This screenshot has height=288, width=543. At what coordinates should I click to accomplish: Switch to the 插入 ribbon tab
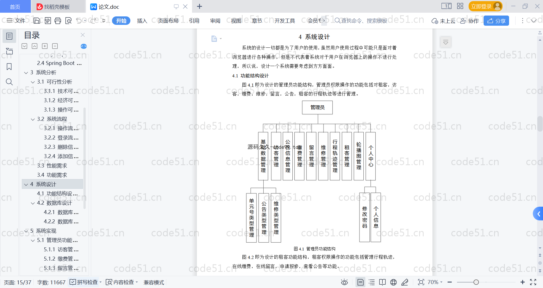(x=142, y=21)
